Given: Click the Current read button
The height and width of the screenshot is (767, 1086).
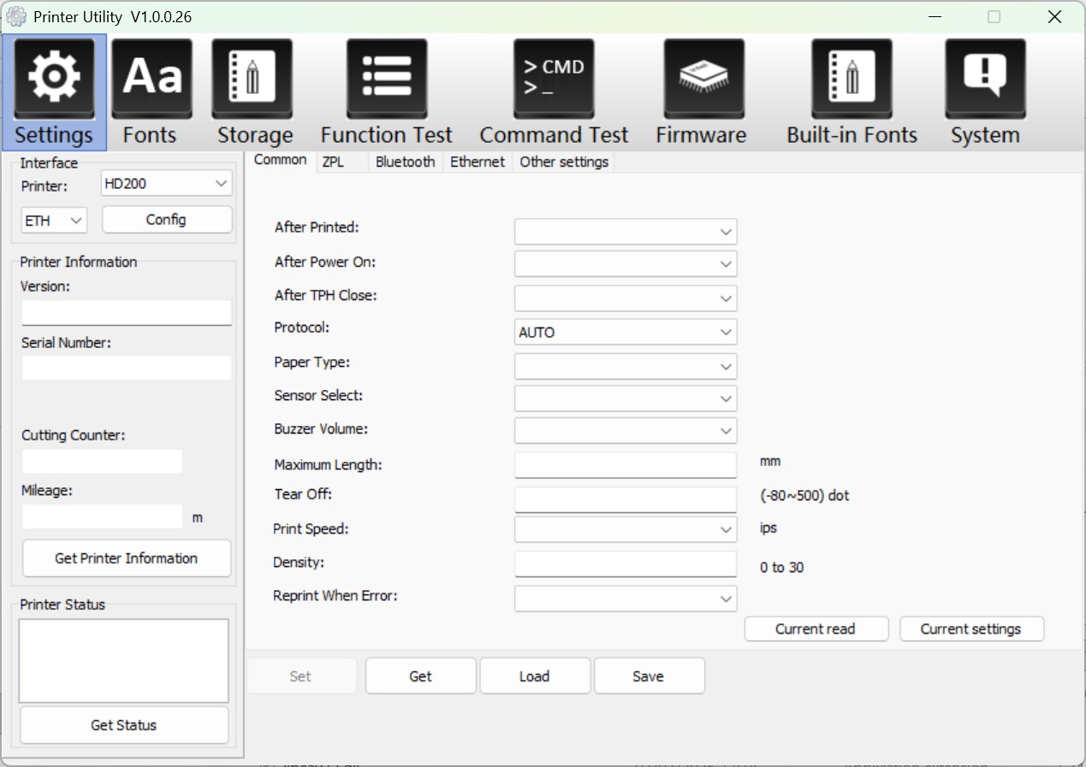Looking at the screenshot, I should pyautogui.click(x=816, y=628).
